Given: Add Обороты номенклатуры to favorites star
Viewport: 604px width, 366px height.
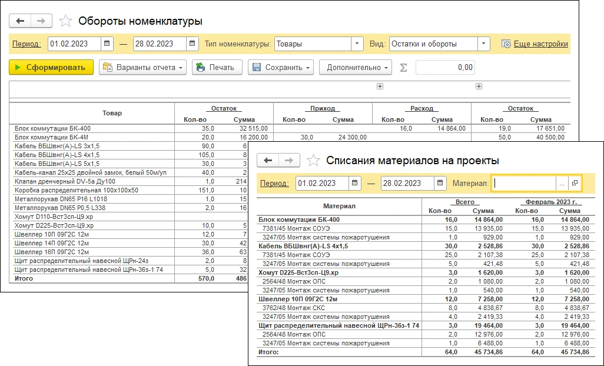Looking at the screenshot, I should [65, 21].
